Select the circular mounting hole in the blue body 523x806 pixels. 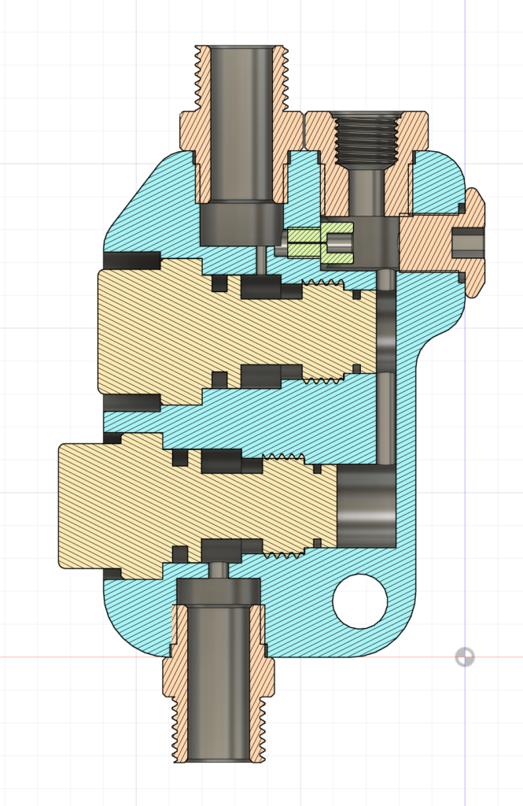pyautogui.click(x=360, y=601)
